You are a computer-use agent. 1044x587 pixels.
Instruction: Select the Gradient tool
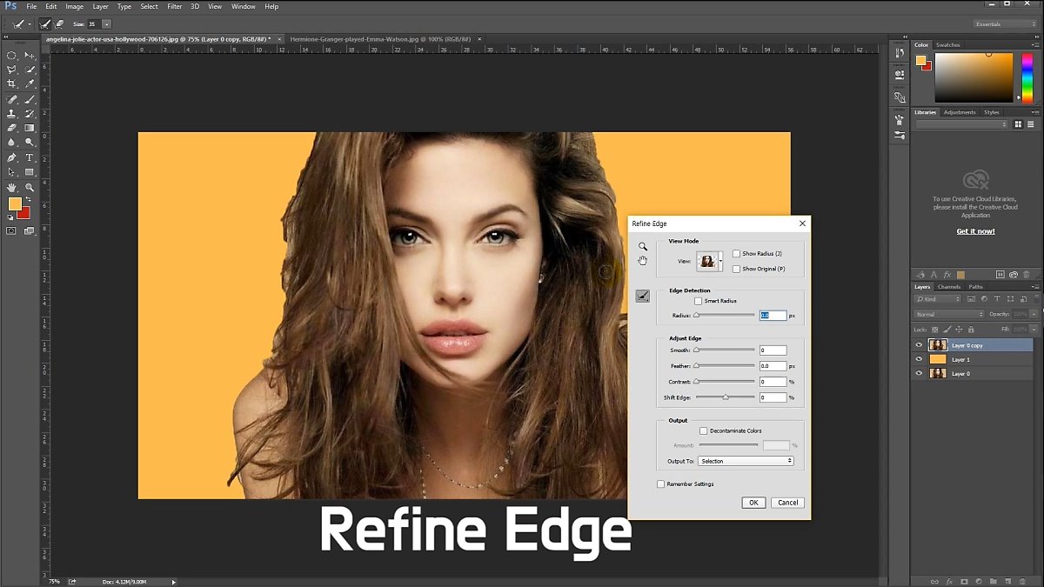point(30,128)
